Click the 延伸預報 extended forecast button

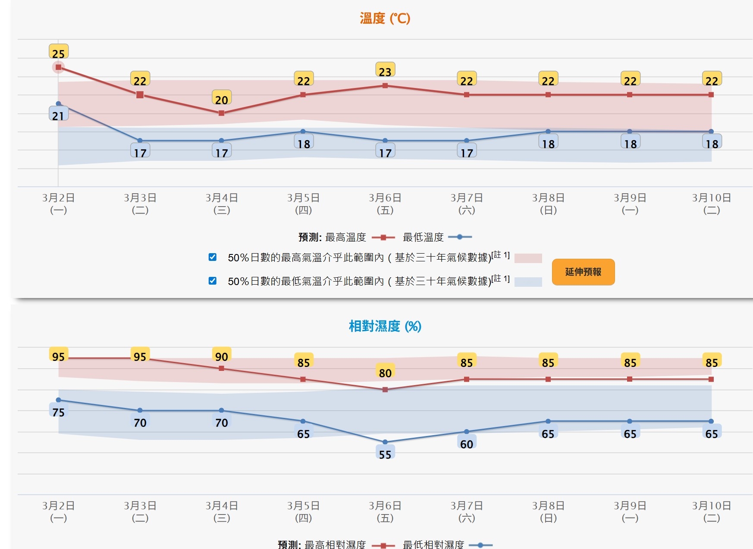583,272
